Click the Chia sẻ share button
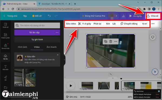This screenshot has height=100, width=162. 153,16
